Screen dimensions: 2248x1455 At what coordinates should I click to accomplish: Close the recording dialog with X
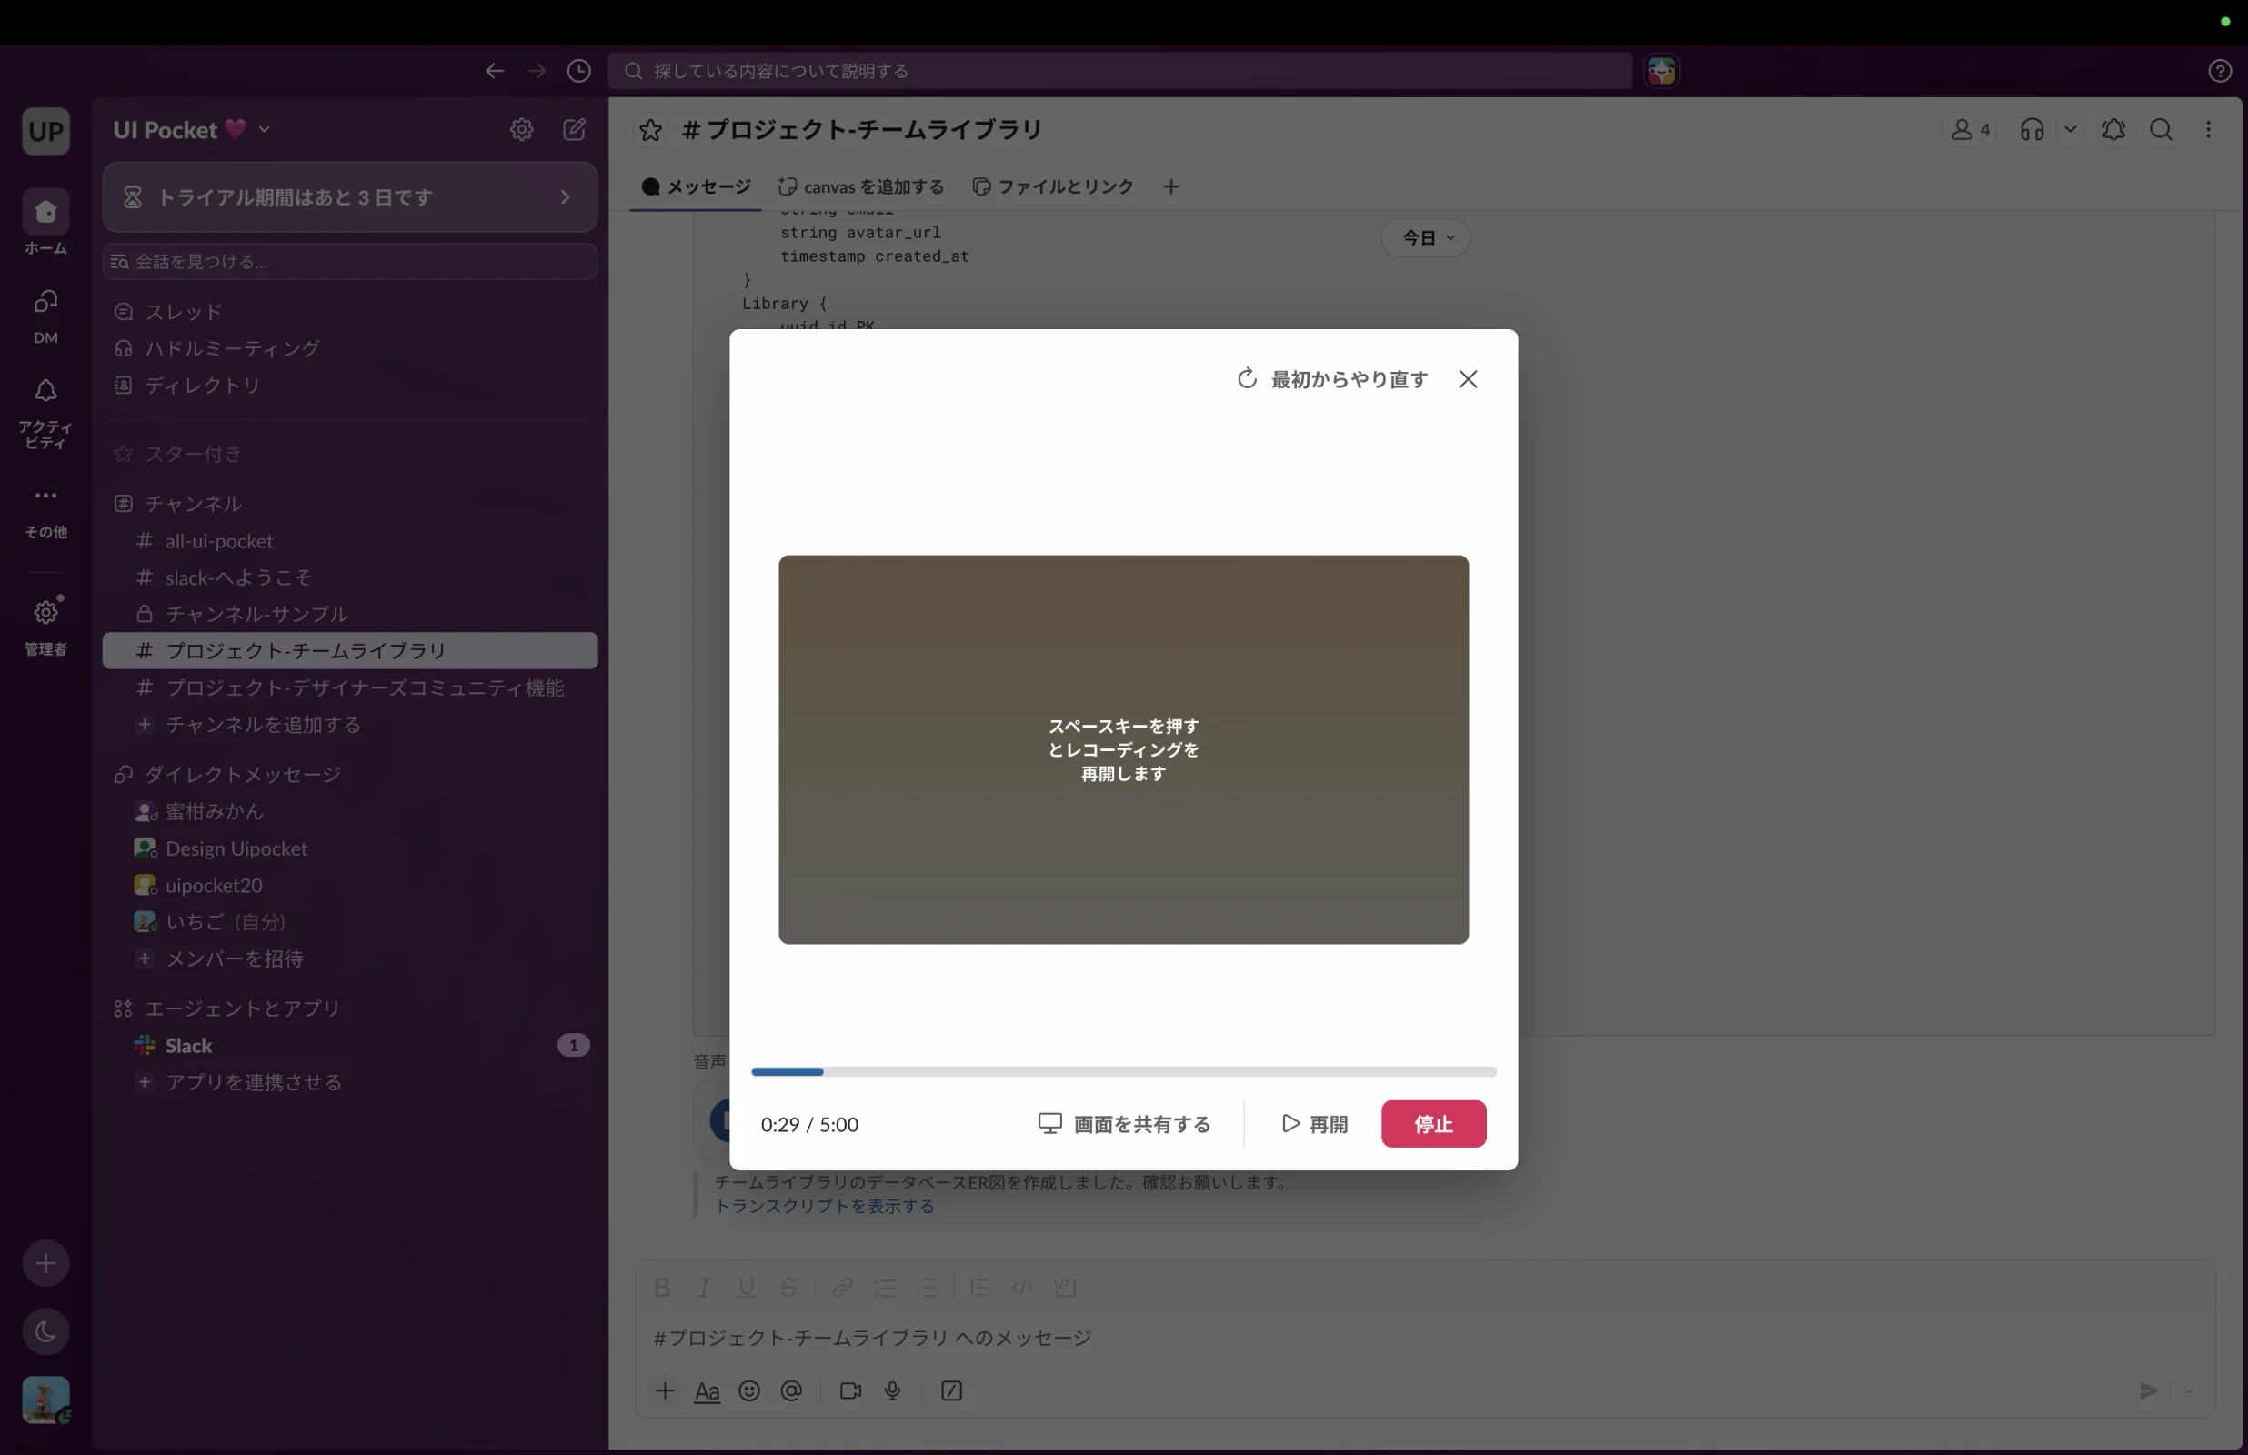coord(1468,379)
